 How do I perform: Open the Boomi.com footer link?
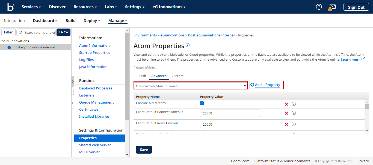[240, 161]
